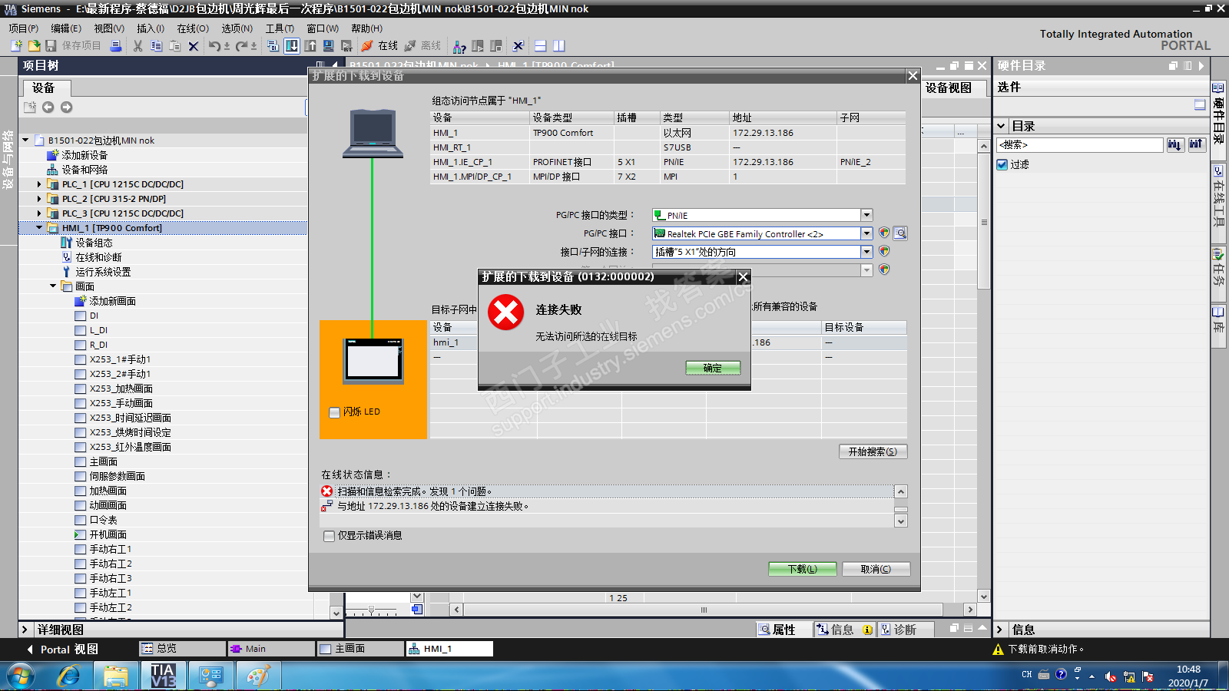Click the new project toolbar icon
1229x691 pixels.
[x=16, y=46]
